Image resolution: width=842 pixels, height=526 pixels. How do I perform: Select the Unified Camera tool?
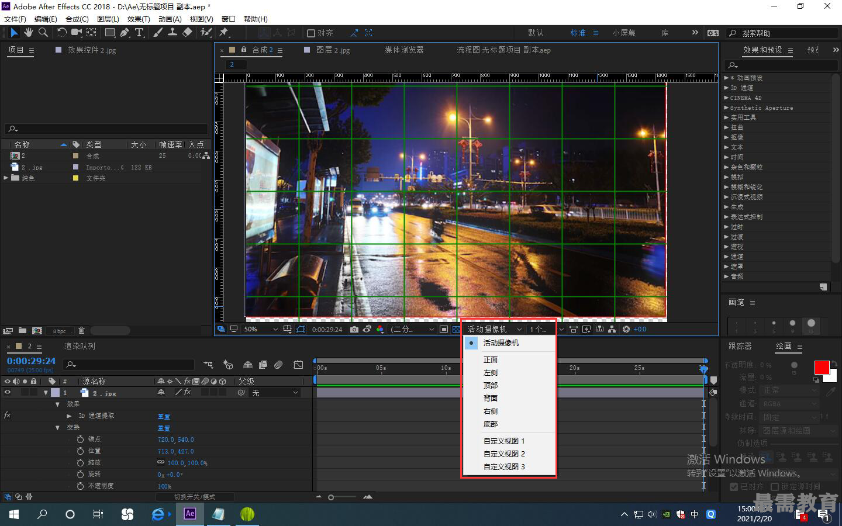[x=76, y=33]
